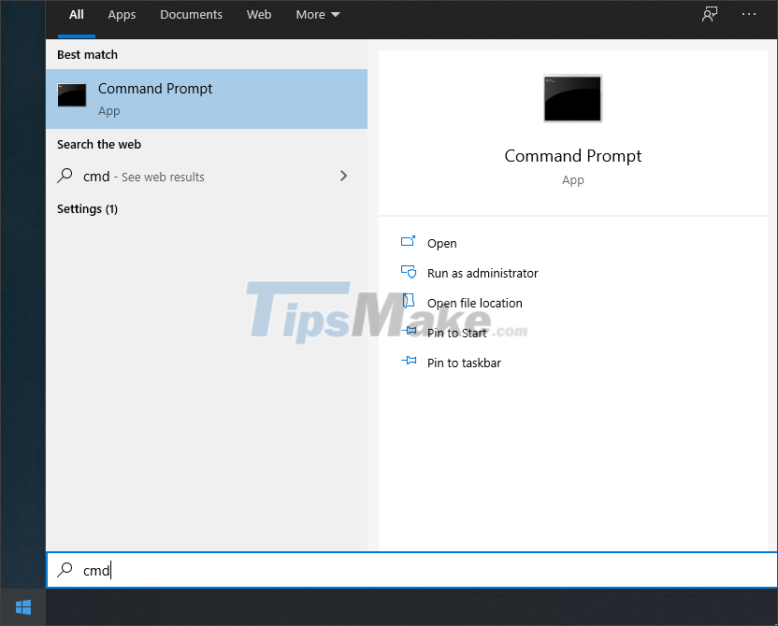This screenshot has width=778, height=626.
Task: Click the Run as administrator shield icon
Action: (410, 273)
